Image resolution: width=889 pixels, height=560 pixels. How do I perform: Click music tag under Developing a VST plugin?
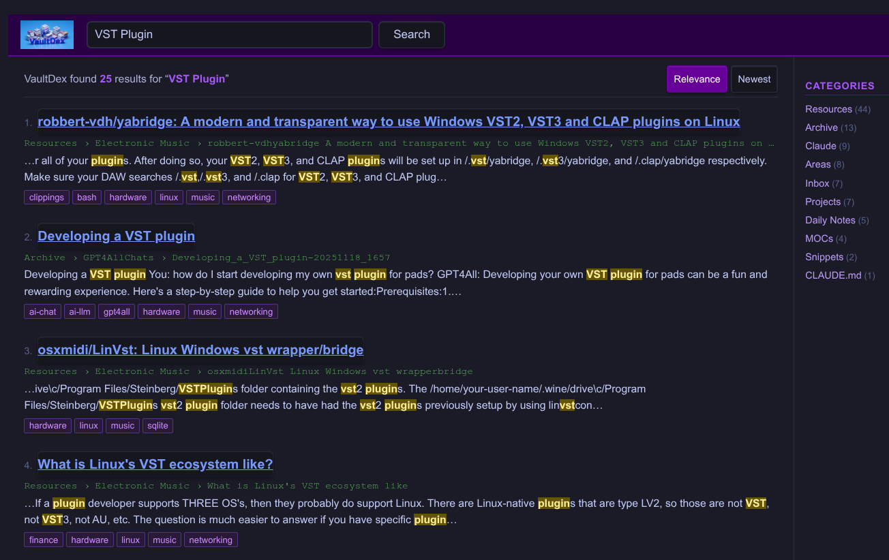(x=205, y=312)
